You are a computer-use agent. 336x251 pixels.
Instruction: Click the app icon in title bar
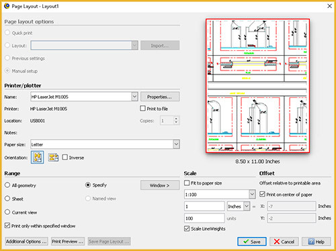7,6
